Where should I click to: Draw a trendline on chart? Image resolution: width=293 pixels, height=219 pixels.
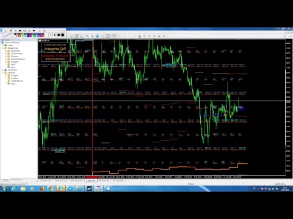(134, 36)
